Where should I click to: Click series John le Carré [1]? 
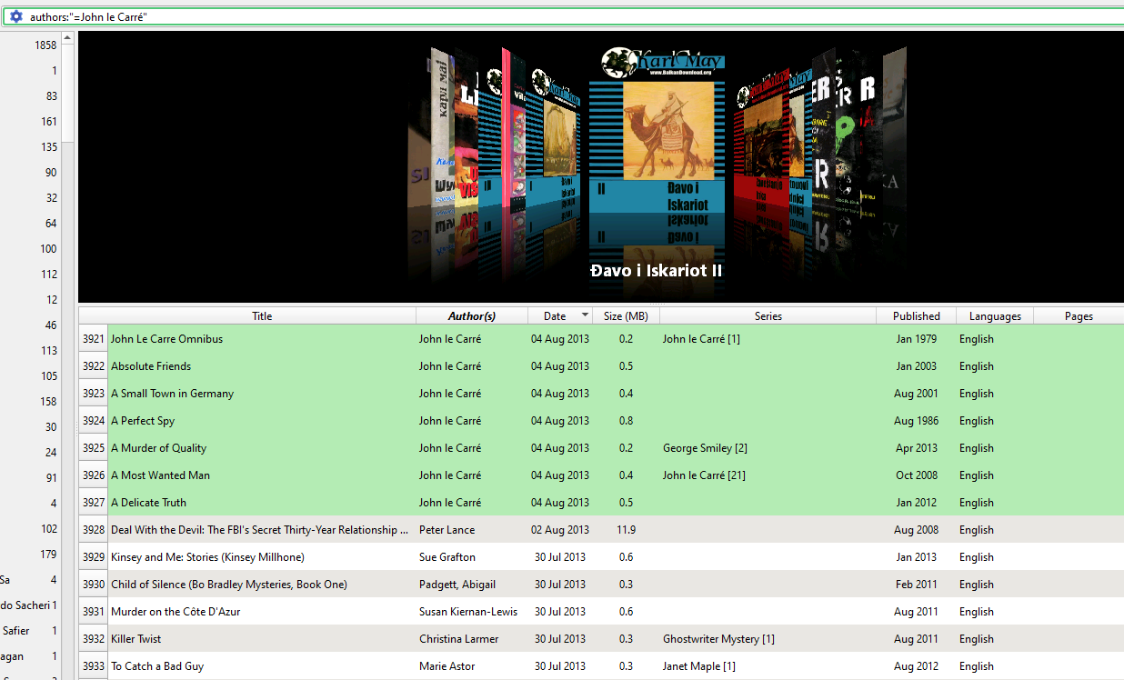(701, 339)
